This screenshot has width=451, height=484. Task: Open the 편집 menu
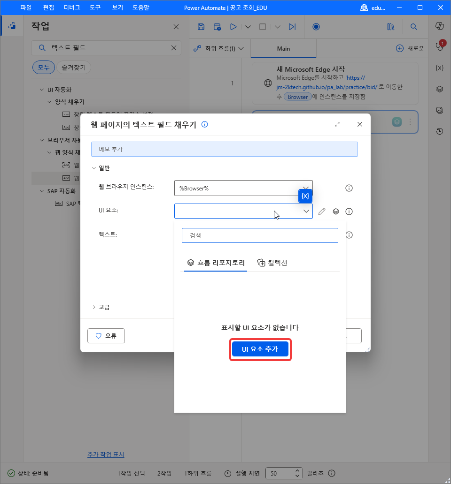(48, 8)
